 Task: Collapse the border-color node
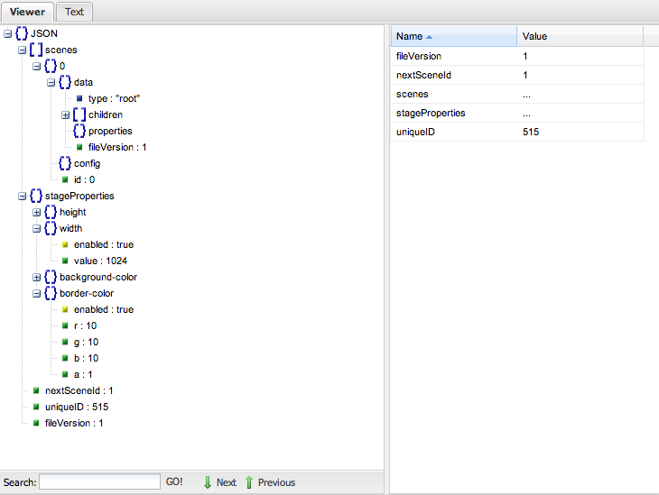[37, 293]
